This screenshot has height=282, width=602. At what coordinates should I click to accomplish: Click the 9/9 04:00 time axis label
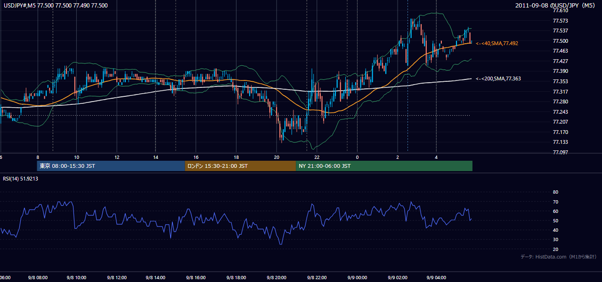436,278
